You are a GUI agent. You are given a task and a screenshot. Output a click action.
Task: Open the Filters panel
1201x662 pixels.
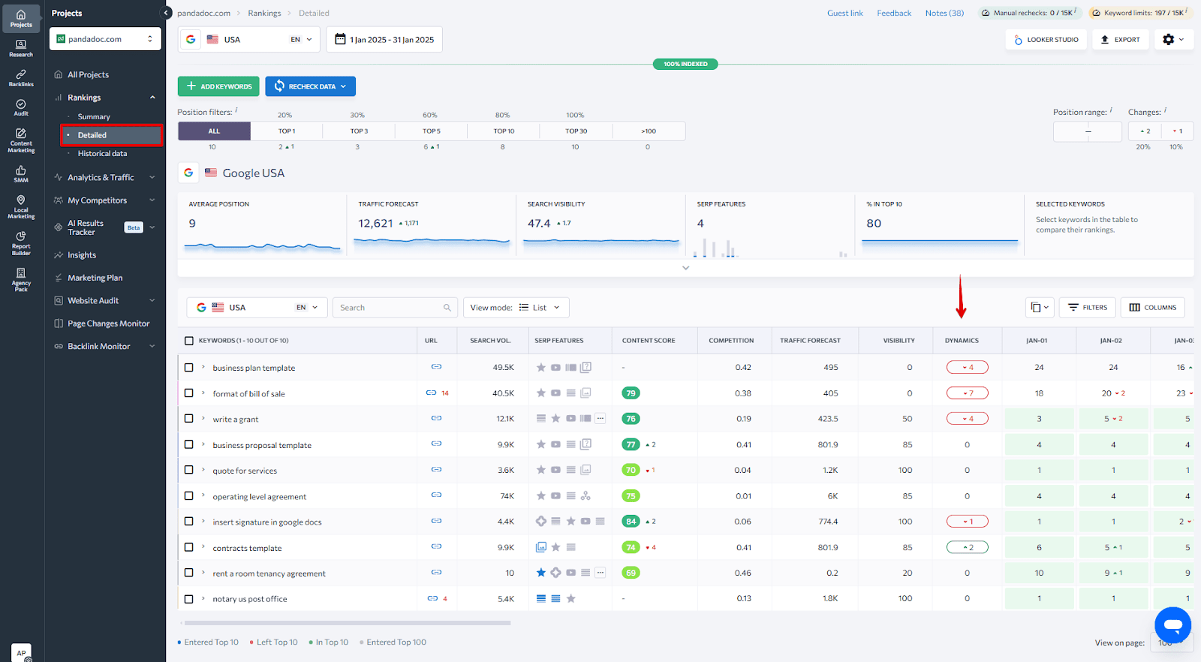tap(1088, 308)
